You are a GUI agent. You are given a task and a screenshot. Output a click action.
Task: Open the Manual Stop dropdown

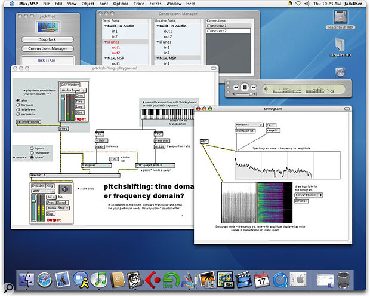pyautogui.click(x=57, y=208)
